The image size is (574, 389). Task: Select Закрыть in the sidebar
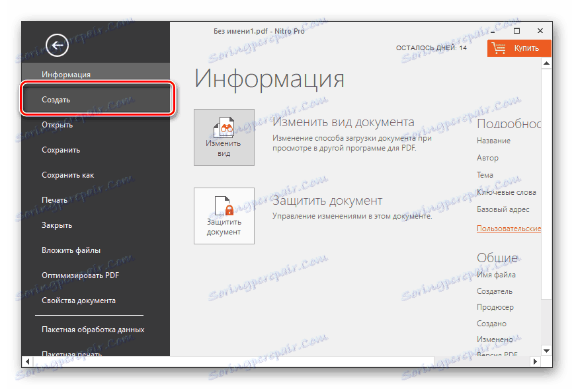tap(95, 225)
